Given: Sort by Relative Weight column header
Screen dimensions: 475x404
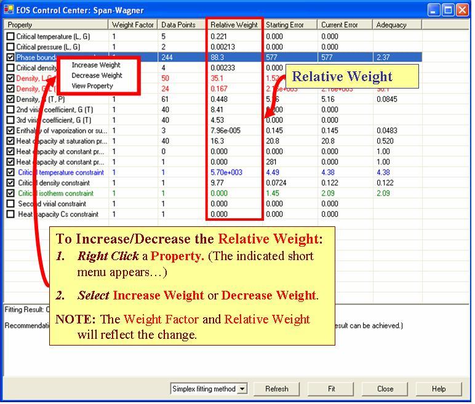Looking at the screenshot, I should click(x=234, y=25).
